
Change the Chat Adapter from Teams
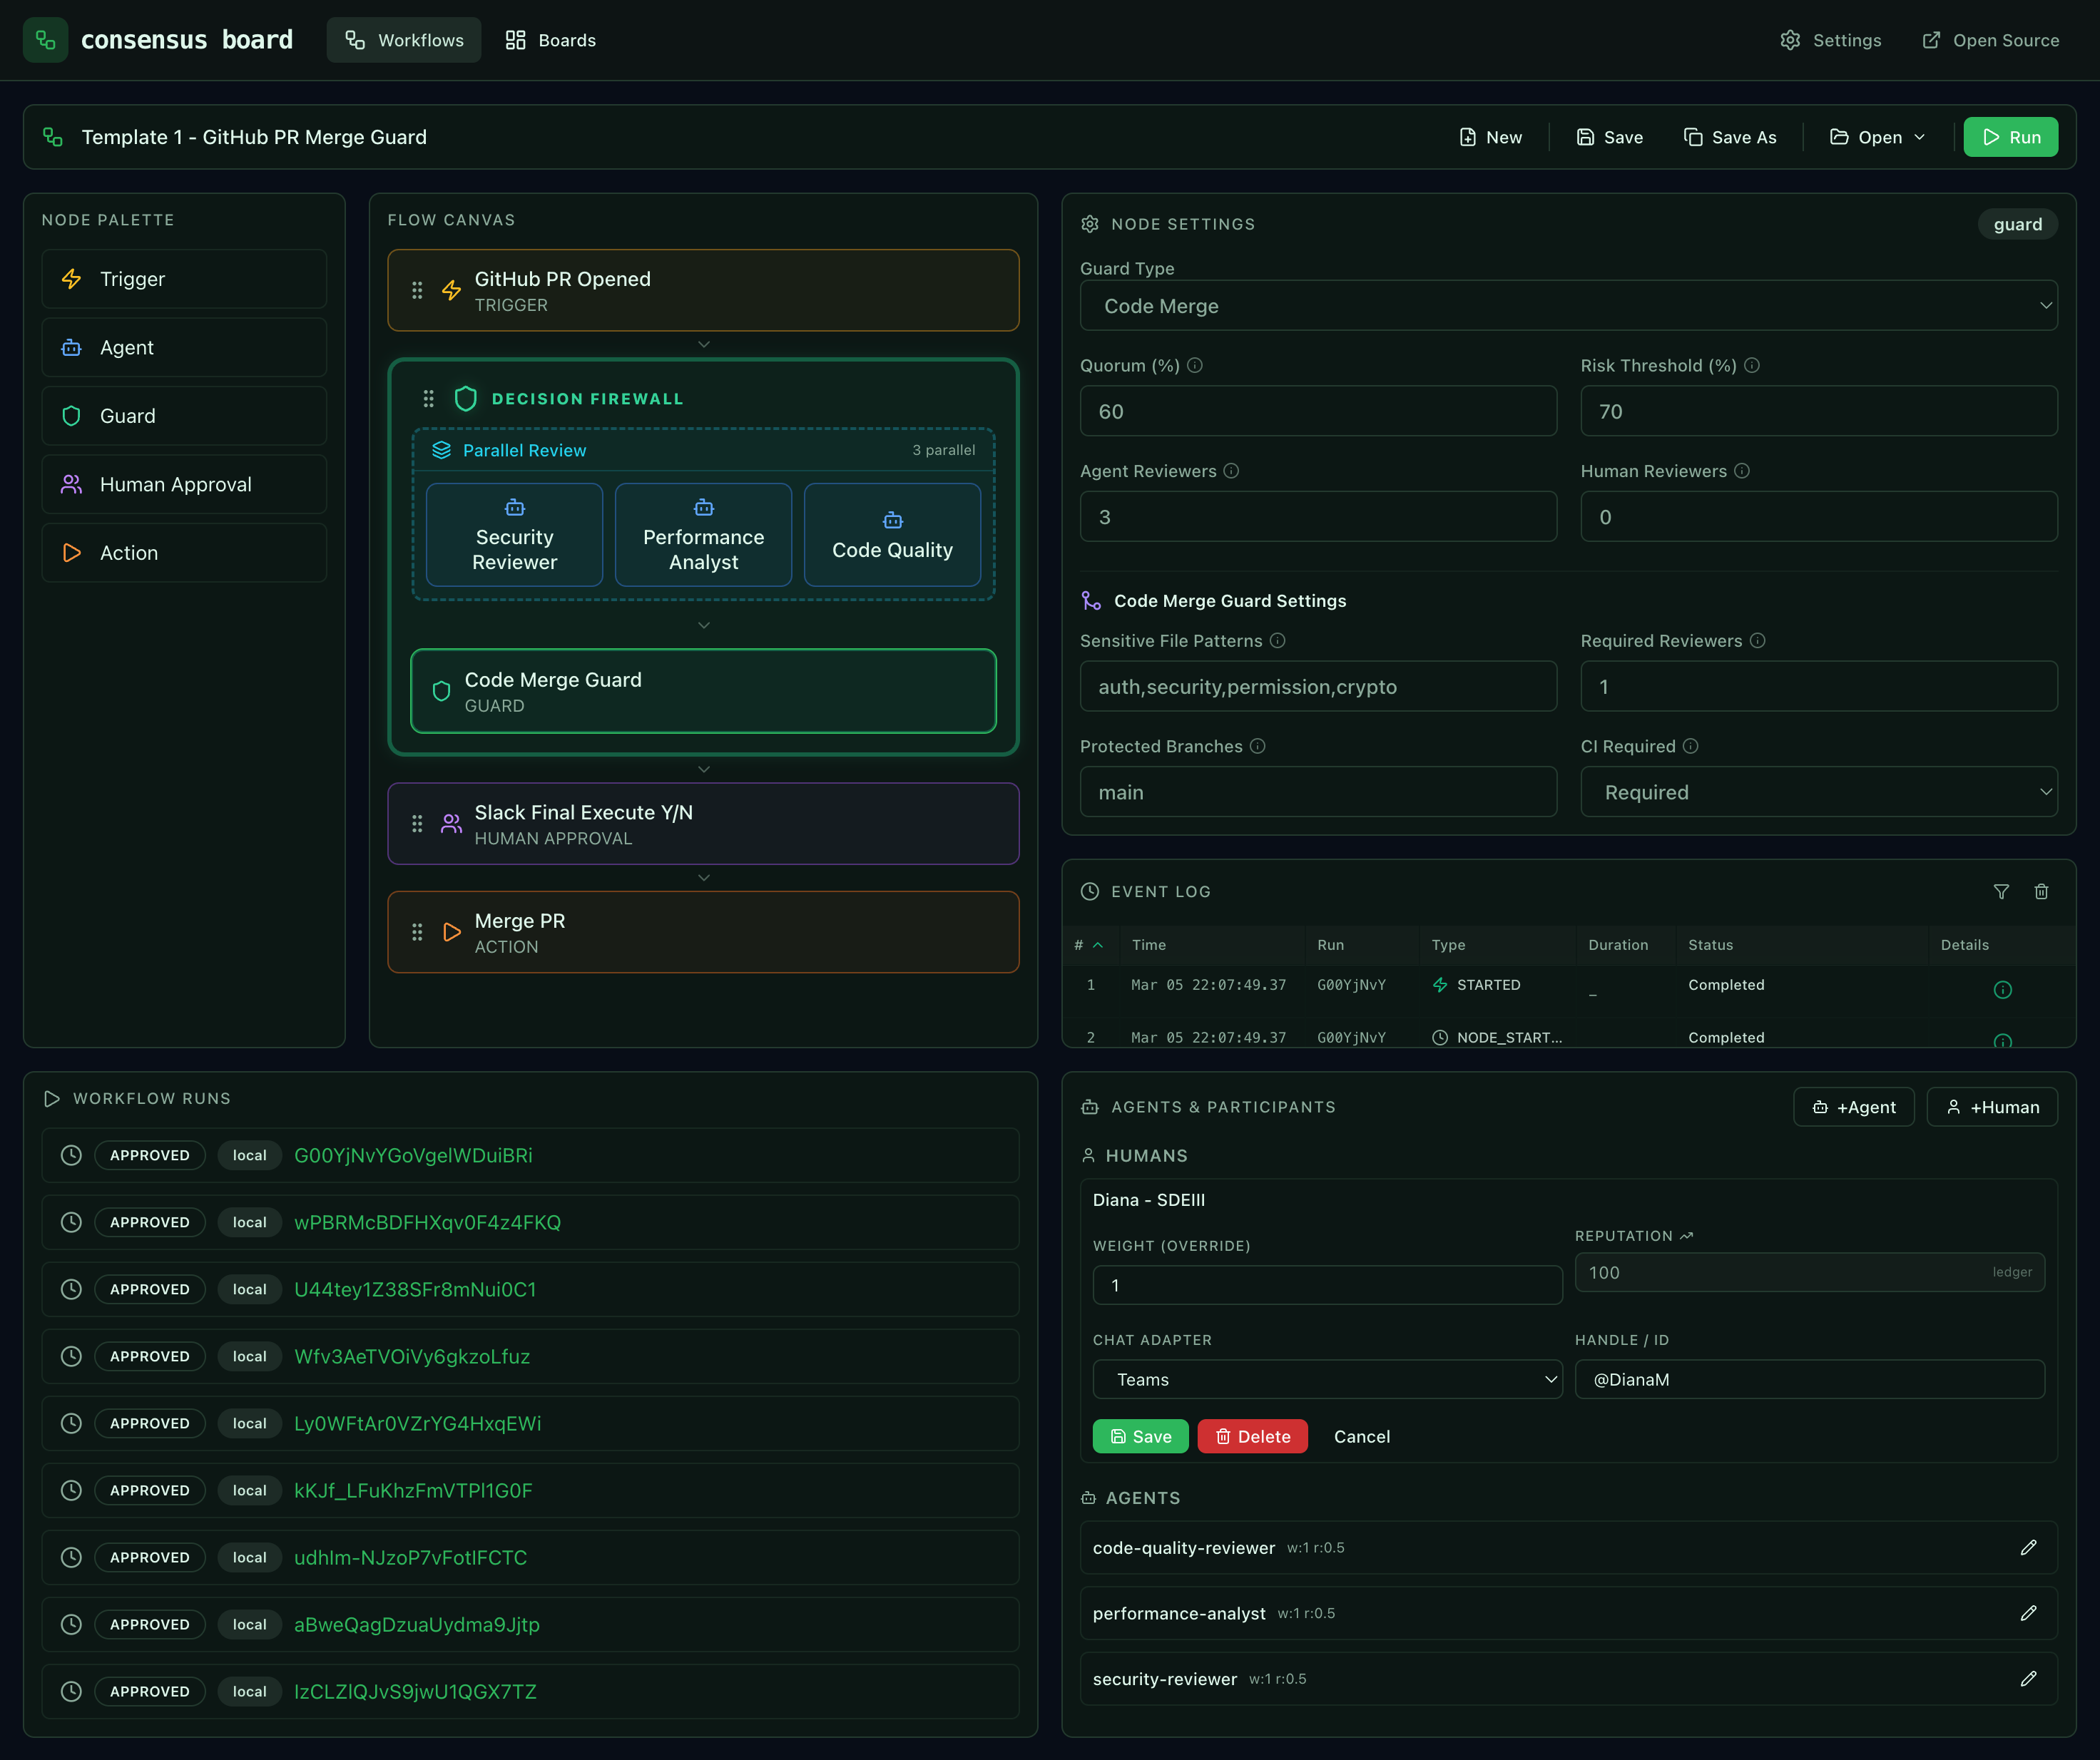[x=1327, y=1379]
